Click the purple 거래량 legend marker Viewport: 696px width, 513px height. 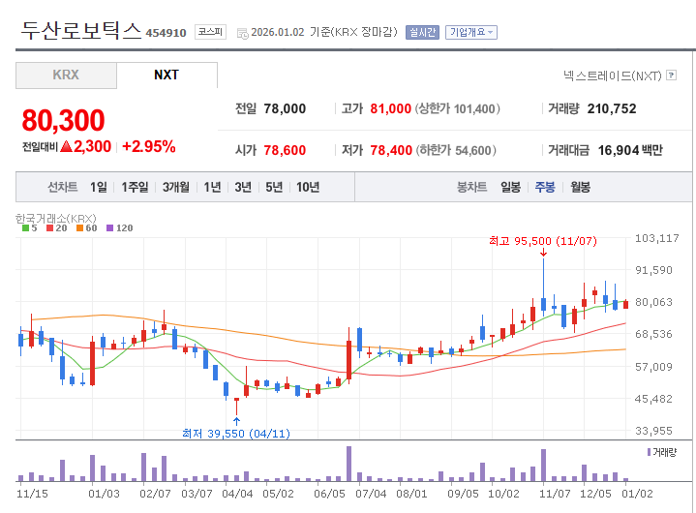(649, 452)
